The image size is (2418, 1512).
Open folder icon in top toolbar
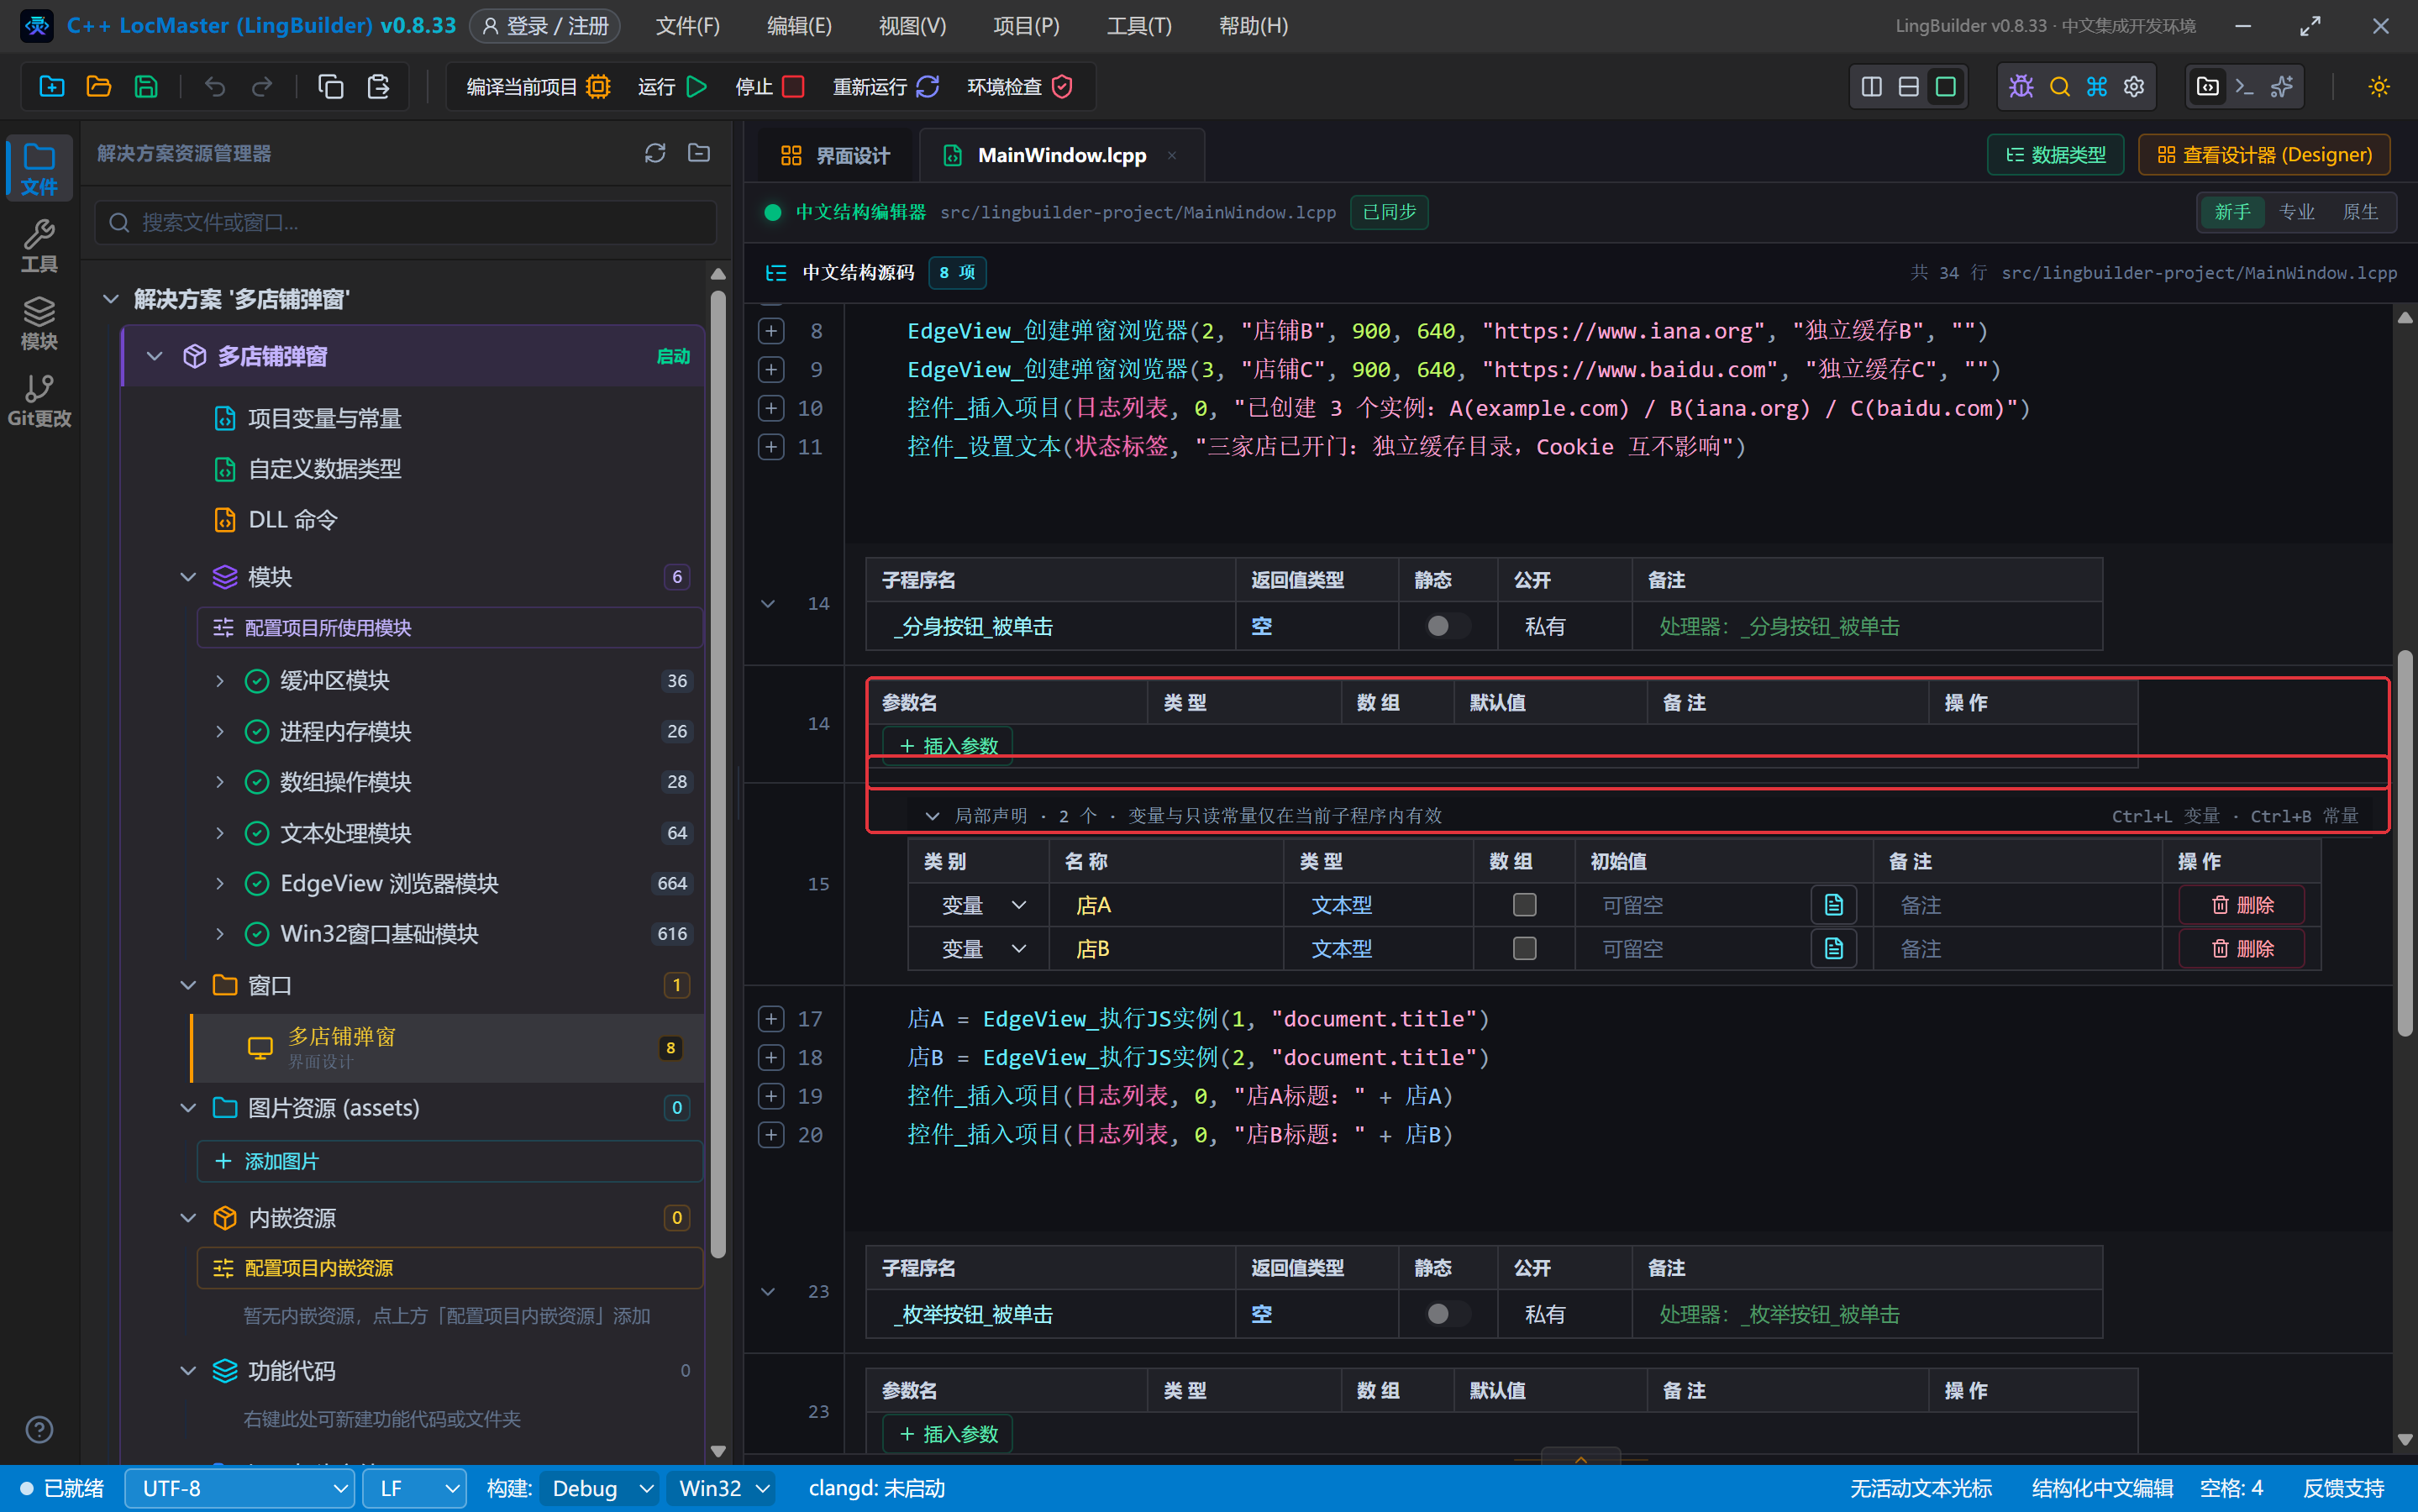click(98, 87)
